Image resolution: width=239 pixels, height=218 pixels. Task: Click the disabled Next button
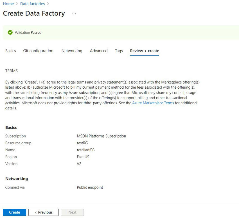pos(72,212)
